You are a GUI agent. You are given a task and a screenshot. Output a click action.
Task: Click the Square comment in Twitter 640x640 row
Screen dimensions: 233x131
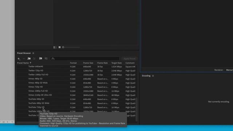point(130,67)
